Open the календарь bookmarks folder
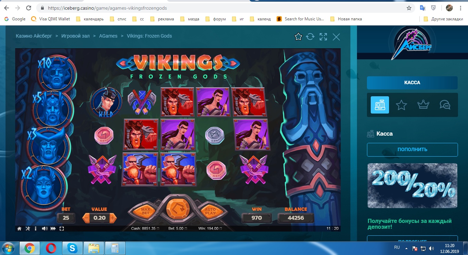Image resolution: width=468 pixels, height=255 pixels. coord(90,19)
